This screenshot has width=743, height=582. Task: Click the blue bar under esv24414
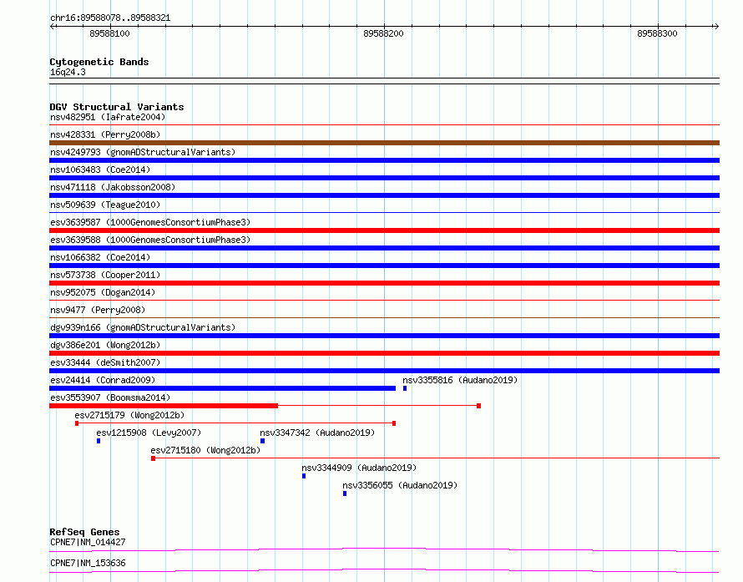[x=222, y=388]
